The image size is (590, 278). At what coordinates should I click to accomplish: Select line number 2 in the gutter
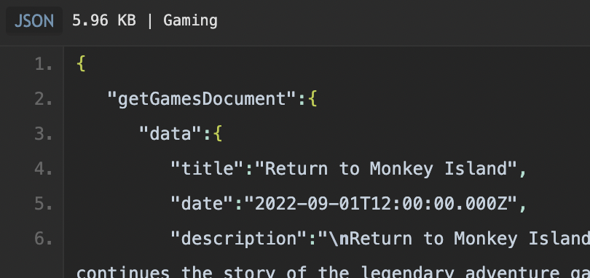pyautogui.click(x=44, y=99)
